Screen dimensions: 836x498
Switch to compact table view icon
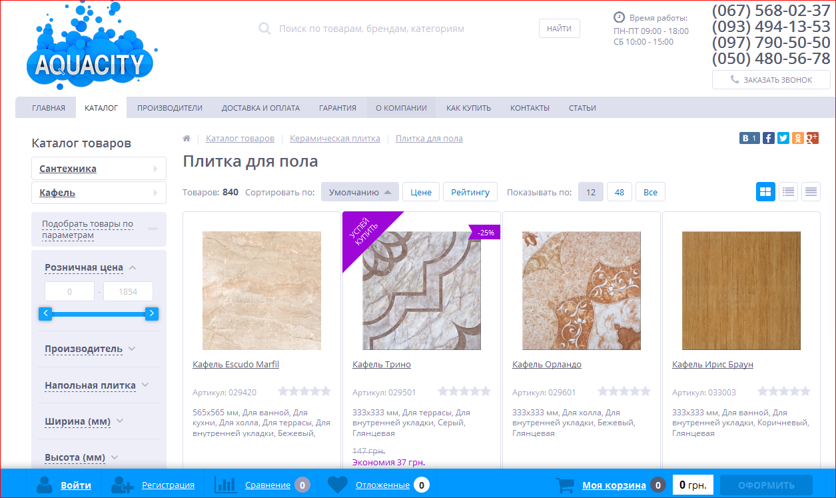tap(811, 192)
